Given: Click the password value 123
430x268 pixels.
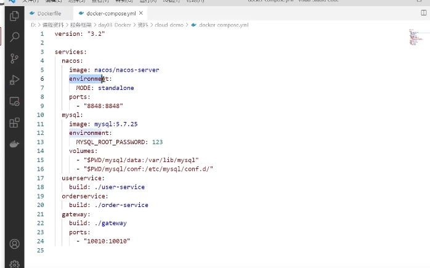Looking at the screenshot, I should click(x=158, y=142).
